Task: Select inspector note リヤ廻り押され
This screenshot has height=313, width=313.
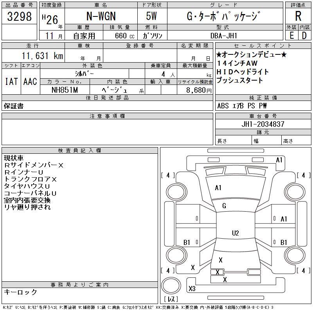Action: tap(27, 207)
